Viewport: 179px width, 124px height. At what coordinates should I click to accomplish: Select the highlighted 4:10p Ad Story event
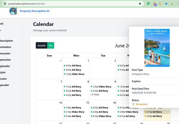[x=157, y=112]
